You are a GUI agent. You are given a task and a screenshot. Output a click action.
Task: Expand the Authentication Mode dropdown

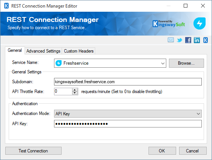coord(198,114)
